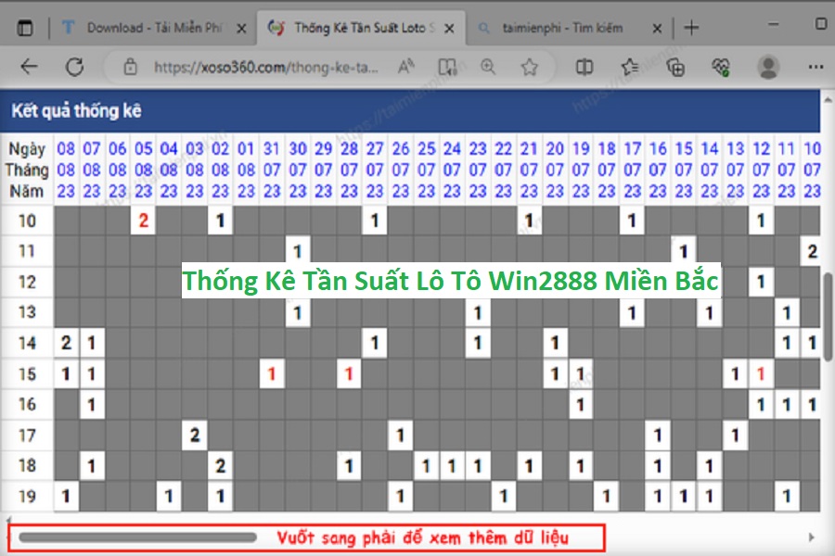Reload the page with the refresh icon
The height and width of the screenshot is (556, 835).
(75, 67)
